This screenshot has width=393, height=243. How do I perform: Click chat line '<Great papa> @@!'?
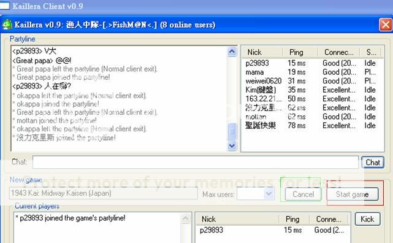pyautogui.click(x=42, y=60)
